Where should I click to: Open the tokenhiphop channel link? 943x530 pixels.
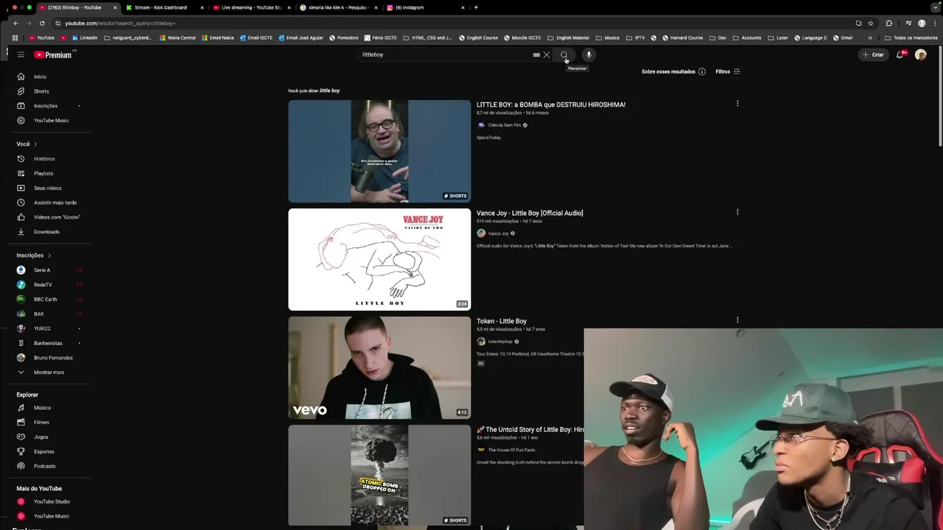coord(500,342)
